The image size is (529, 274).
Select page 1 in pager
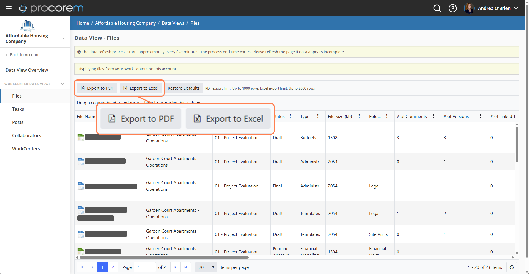(102, 267)
